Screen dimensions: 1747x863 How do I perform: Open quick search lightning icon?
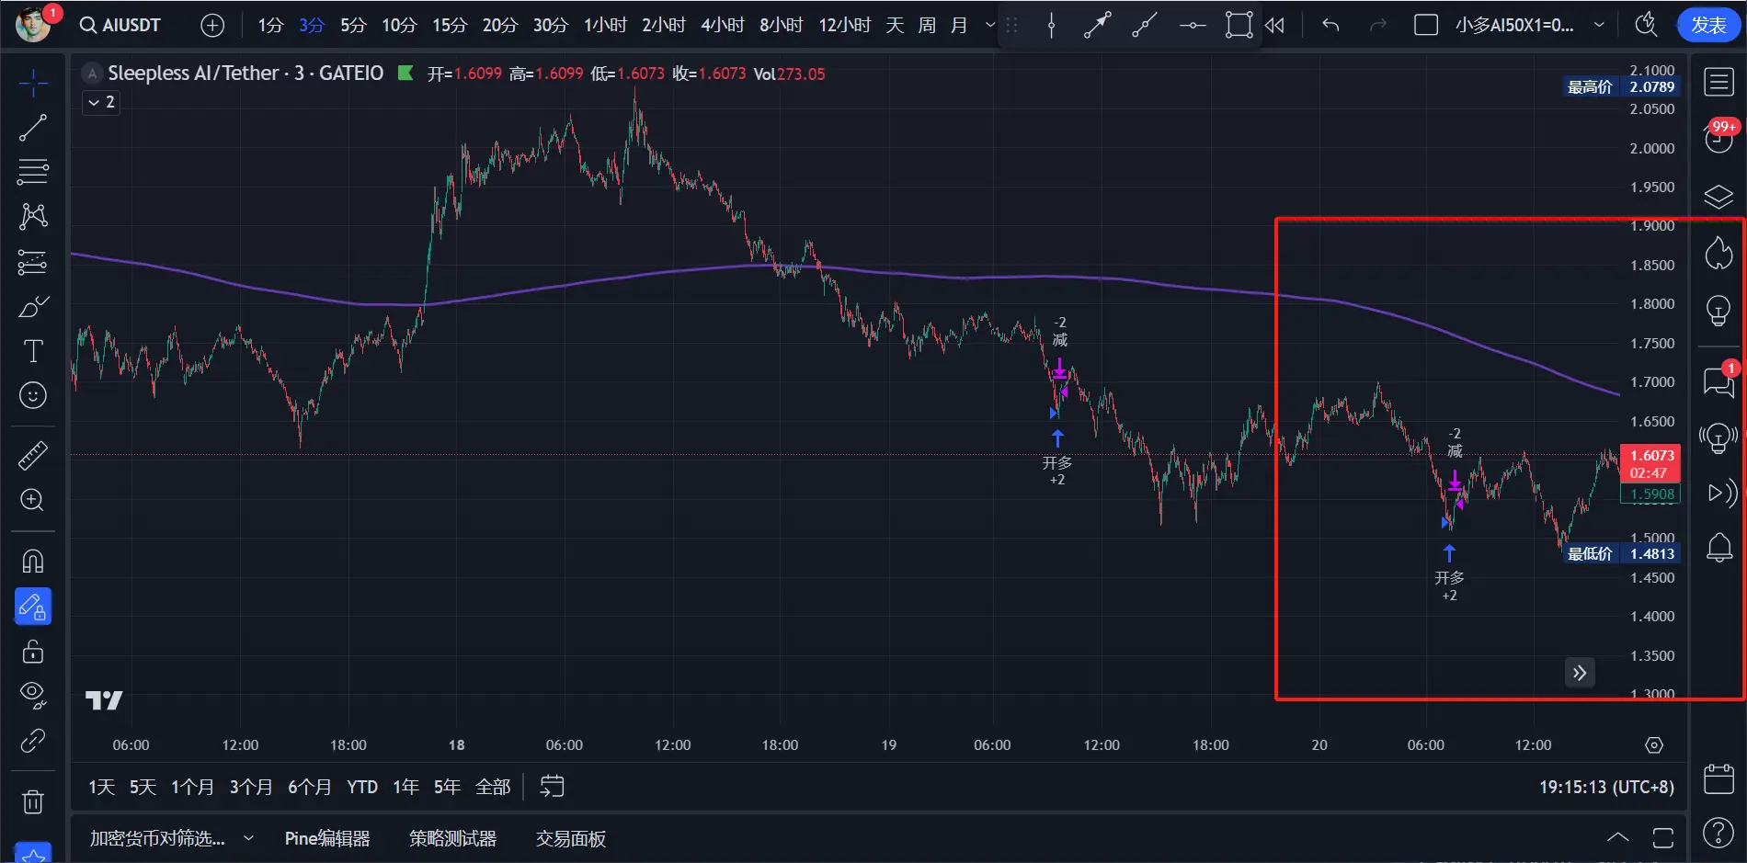[x=1646, y=25]
